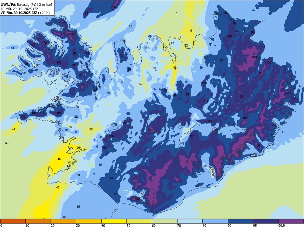Select the 40–50 bright yellow legend swatch

[x=114, y=221]
